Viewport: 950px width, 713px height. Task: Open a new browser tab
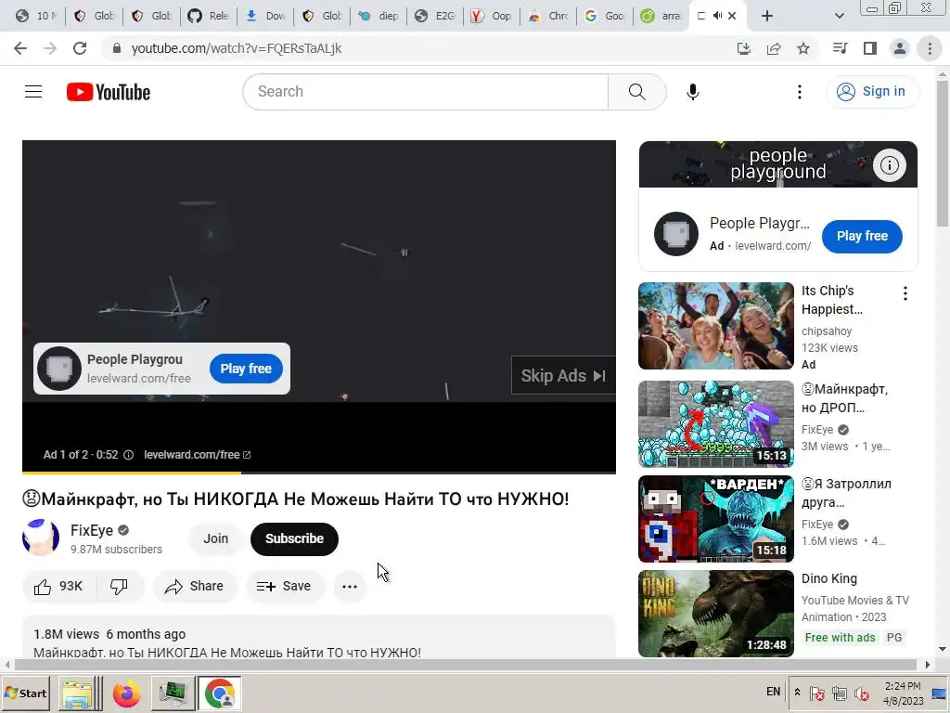[x=767, y=16]
